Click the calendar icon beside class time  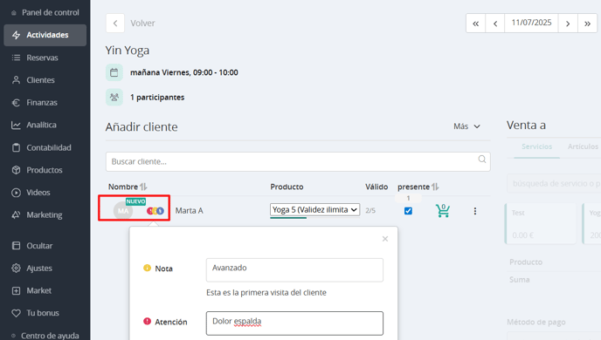click(114, 72)
